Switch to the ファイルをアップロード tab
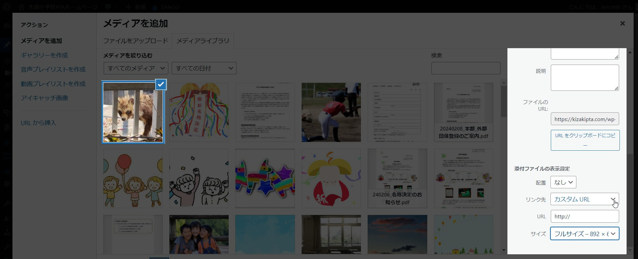 pyautogui.click(x=135, y=41)
